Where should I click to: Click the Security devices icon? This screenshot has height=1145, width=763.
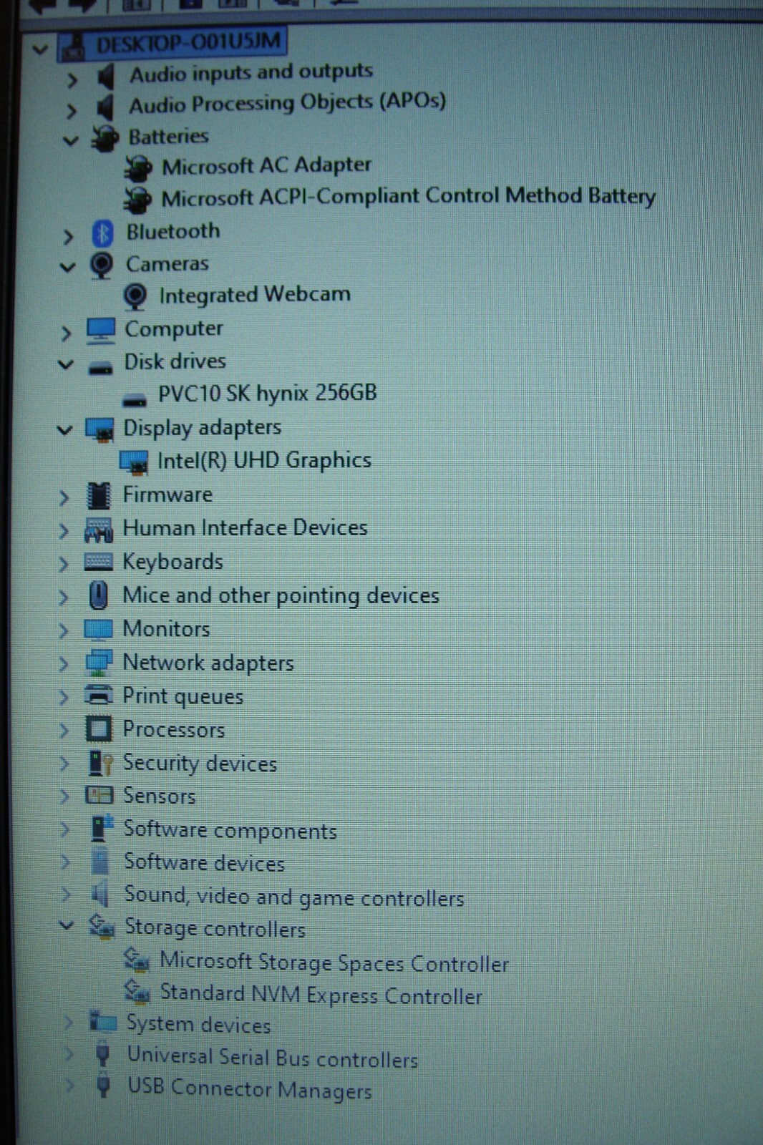(x=99, y=763)
